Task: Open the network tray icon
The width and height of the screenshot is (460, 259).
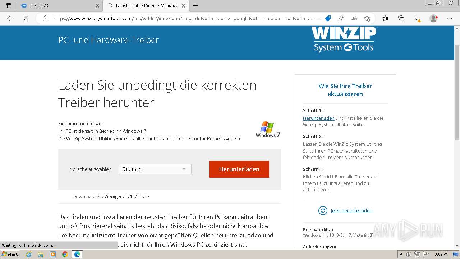Action: tap(417, 254)
